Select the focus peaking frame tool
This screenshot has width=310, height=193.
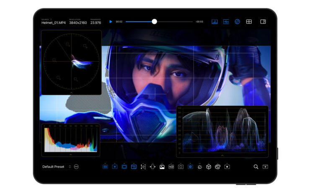point(181,167)
